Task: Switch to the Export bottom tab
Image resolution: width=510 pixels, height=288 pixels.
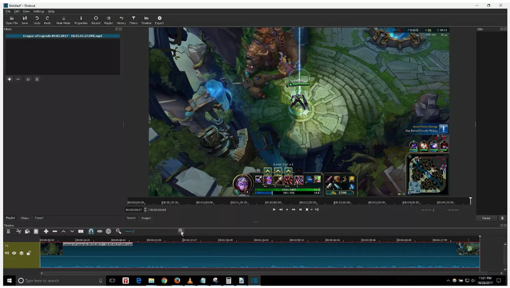Action: pos(39,218)
